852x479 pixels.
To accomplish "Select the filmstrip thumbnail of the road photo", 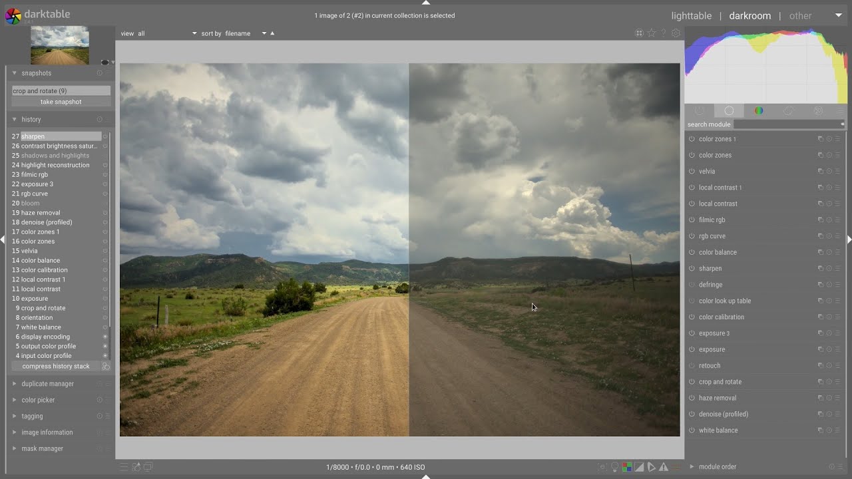I will [x=59, y=45].
